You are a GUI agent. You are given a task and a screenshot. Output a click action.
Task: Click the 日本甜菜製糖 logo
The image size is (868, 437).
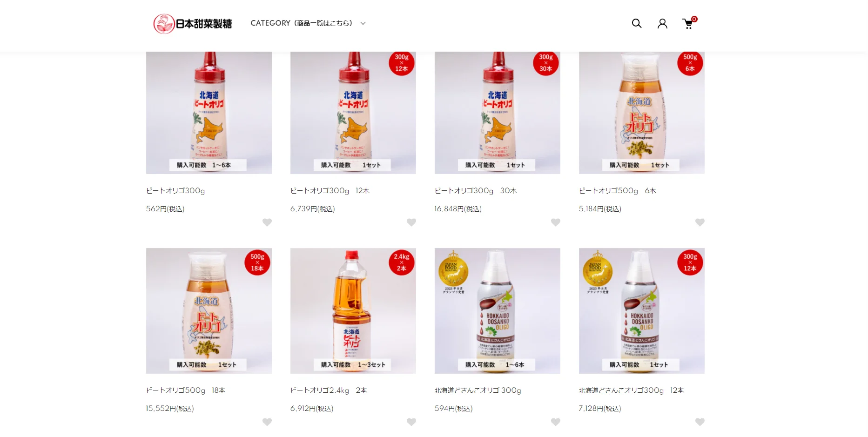[193, 24]
